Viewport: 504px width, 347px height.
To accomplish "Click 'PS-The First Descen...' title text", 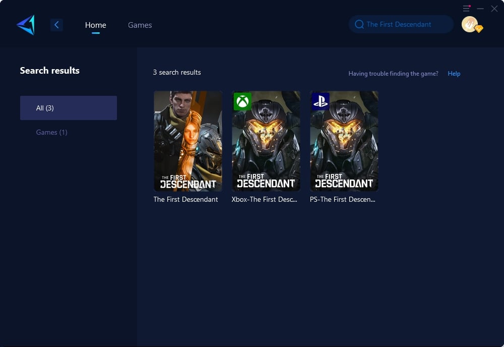I will point(342,199).
